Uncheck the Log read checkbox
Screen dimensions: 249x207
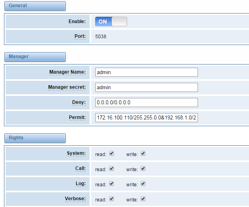tap(112, 184)
